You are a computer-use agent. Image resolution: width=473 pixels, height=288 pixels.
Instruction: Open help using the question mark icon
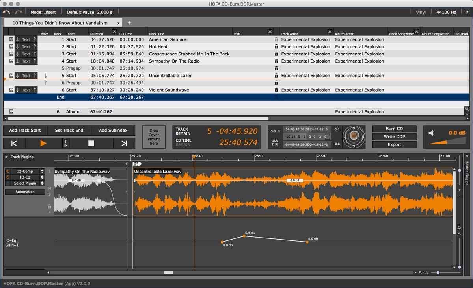(x=467, y=12)
